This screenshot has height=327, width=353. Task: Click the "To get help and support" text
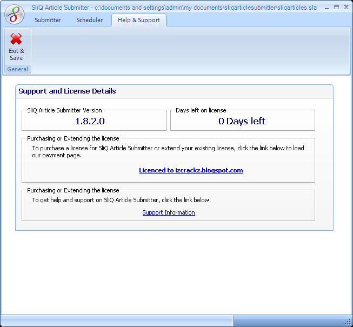pyautogui.click(x=121, y=200)
